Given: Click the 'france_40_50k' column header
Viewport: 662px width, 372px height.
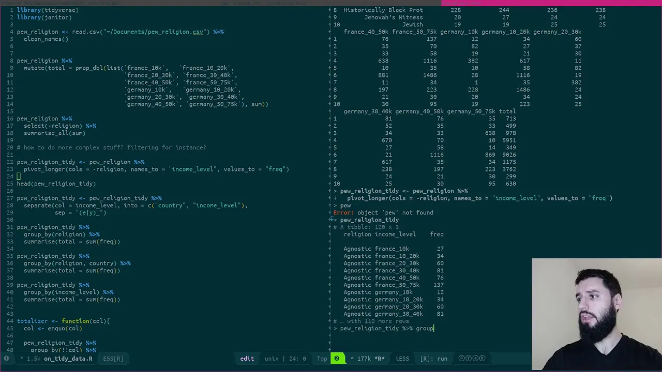Looking at the screenshot, I should (x=366, y=32).
